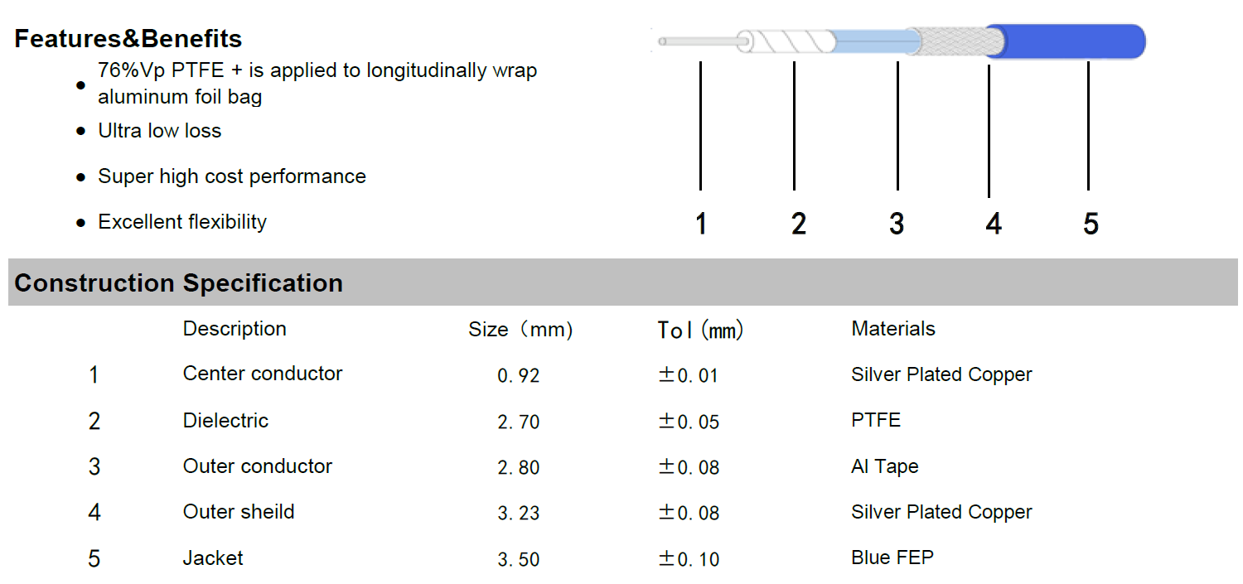Image resolution: width=1243 pixels, height=584 pixels.
Task: Click the Construction Specification header bar
Action: [x=623, y=282]
